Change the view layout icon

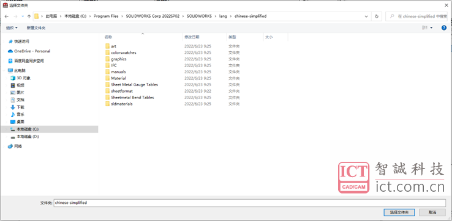click(x=424, y=28)
